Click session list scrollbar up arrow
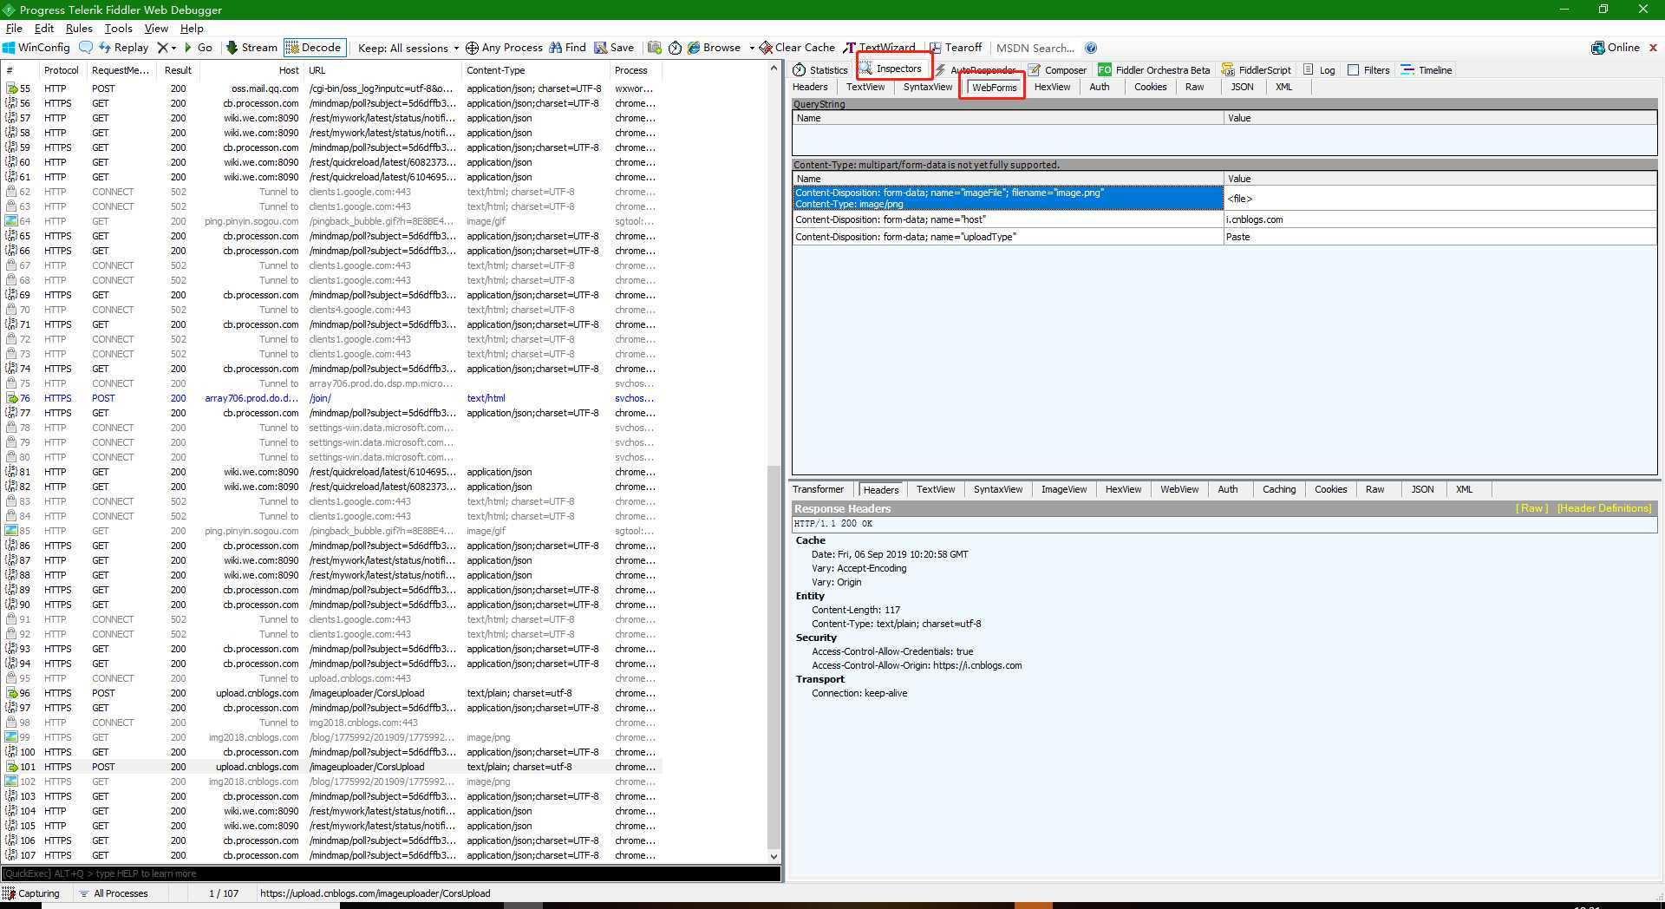Image resolution: width=1665 pixels, height=909 pixels. 774,69
